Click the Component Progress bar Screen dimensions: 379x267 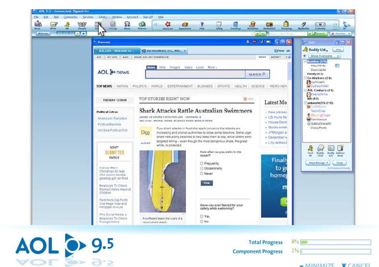(x=336, y=251)
